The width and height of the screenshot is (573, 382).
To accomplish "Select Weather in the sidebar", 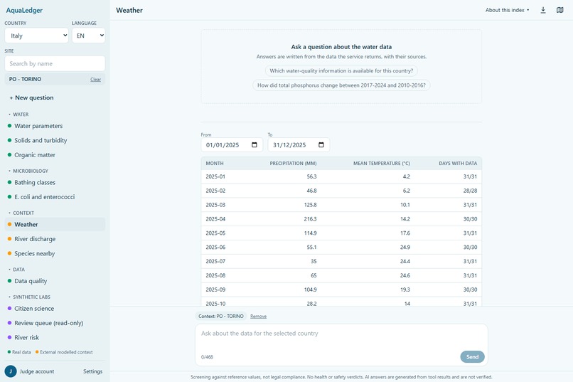I will [55, 225].
